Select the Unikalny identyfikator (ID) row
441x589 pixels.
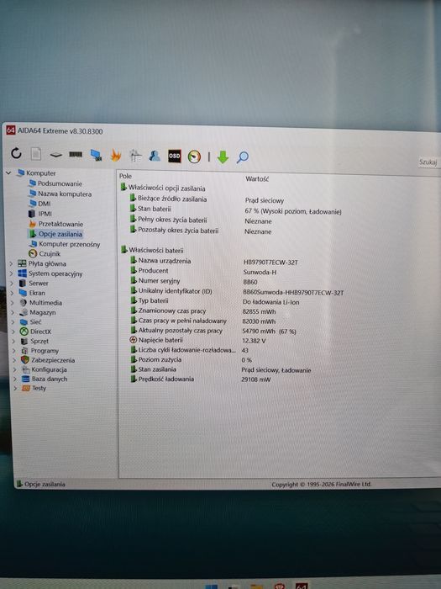click(237, 291)
